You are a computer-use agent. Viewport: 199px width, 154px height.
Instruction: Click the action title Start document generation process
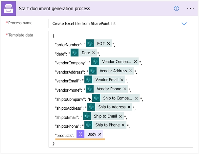[55, 9]
